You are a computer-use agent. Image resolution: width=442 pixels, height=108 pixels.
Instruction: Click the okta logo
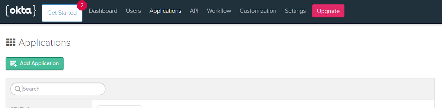pos(21,11)
